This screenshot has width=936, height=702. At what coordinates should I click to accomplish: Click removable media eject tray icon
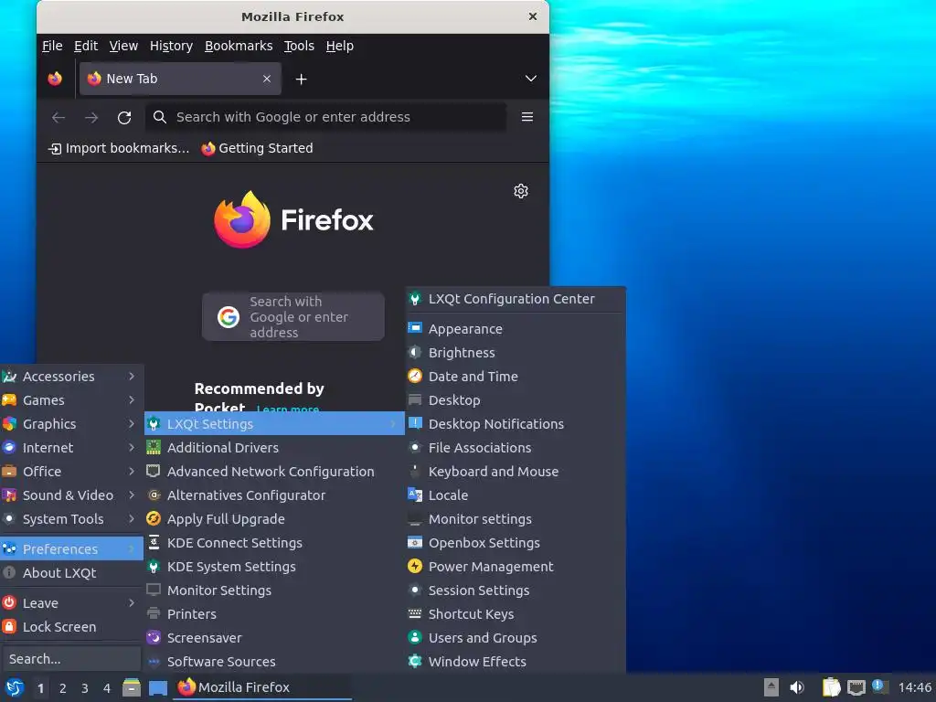[771, 687]
